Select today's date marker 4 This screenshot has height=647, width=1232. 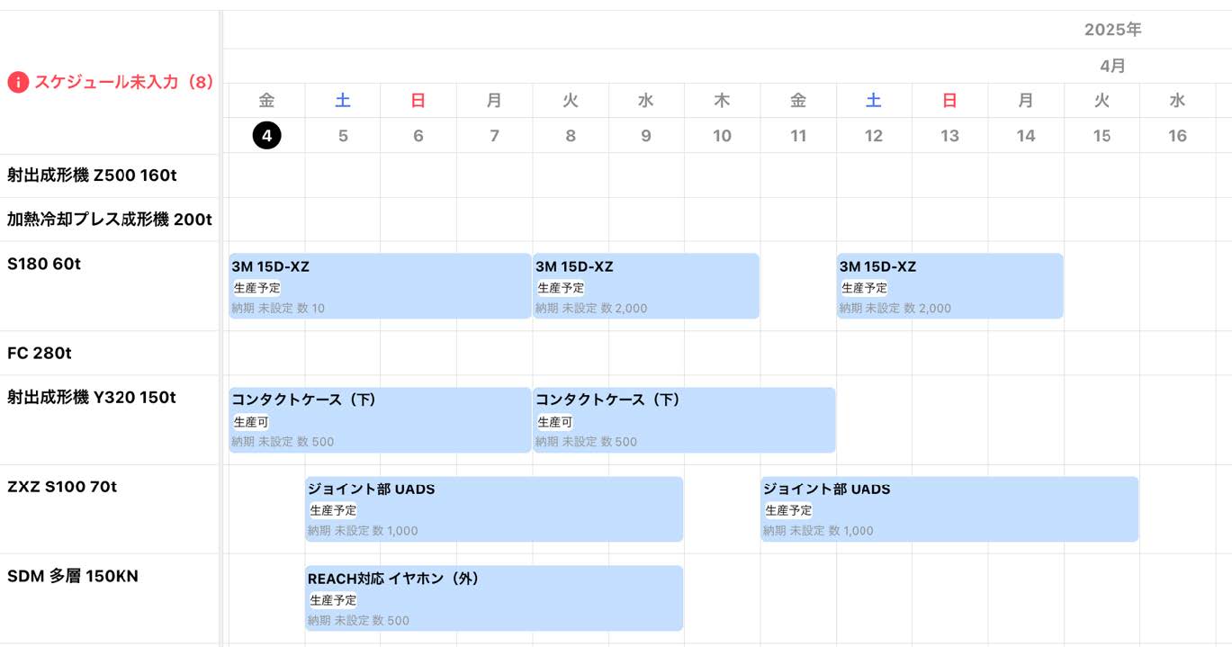point(266,136)
